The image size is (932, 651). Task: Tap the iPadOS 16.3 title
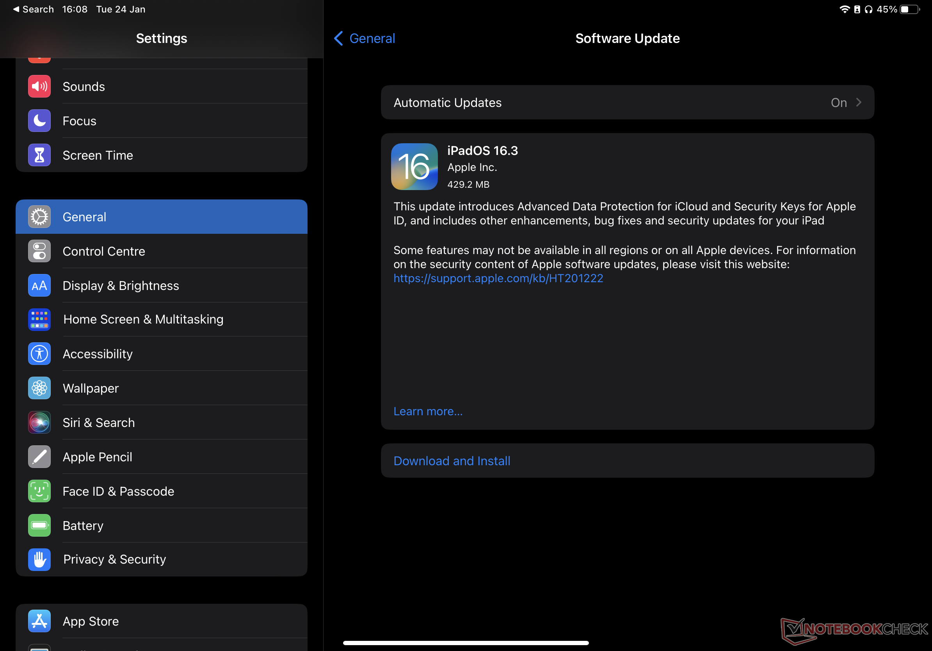[482, 151]
